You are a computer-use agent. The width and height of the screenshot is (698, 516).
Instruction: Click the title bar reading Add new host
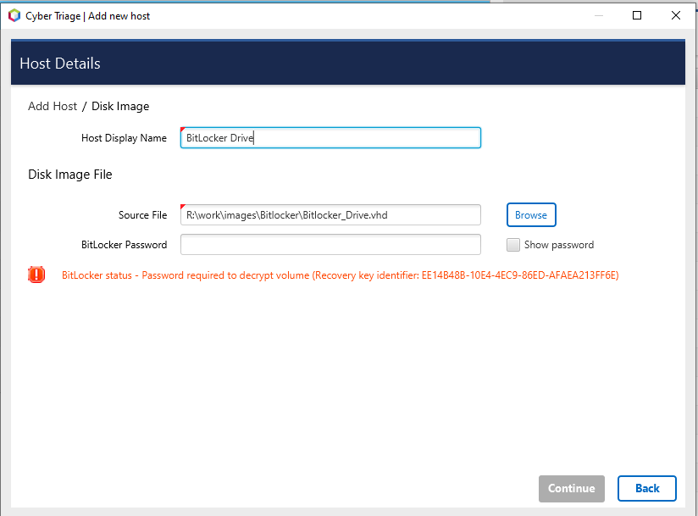point(119,15)
